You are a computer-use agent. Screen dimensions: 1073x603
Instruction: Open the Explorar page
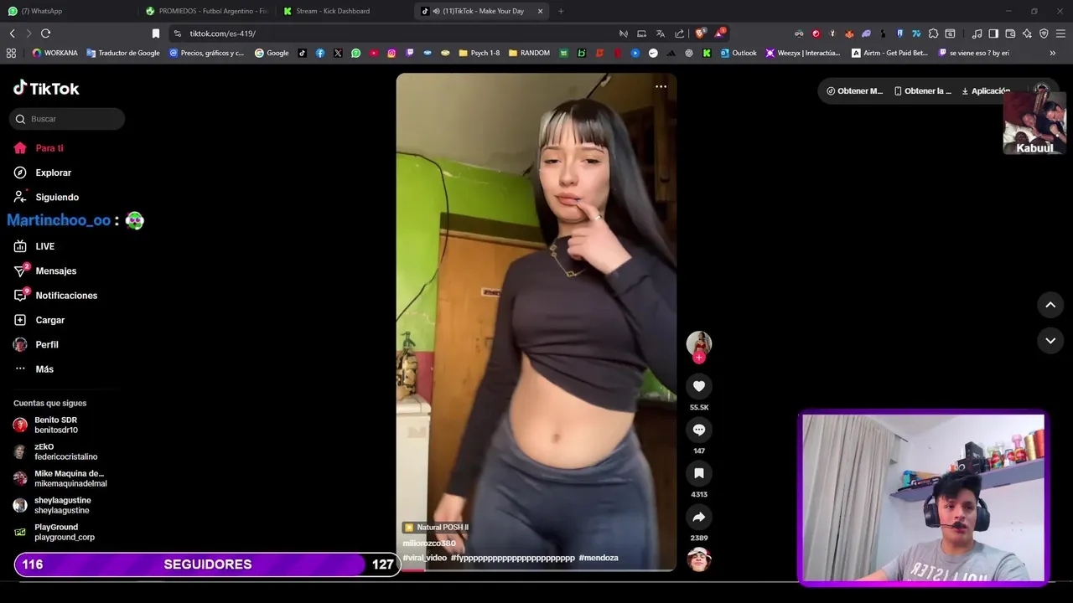tap(43, 173)
